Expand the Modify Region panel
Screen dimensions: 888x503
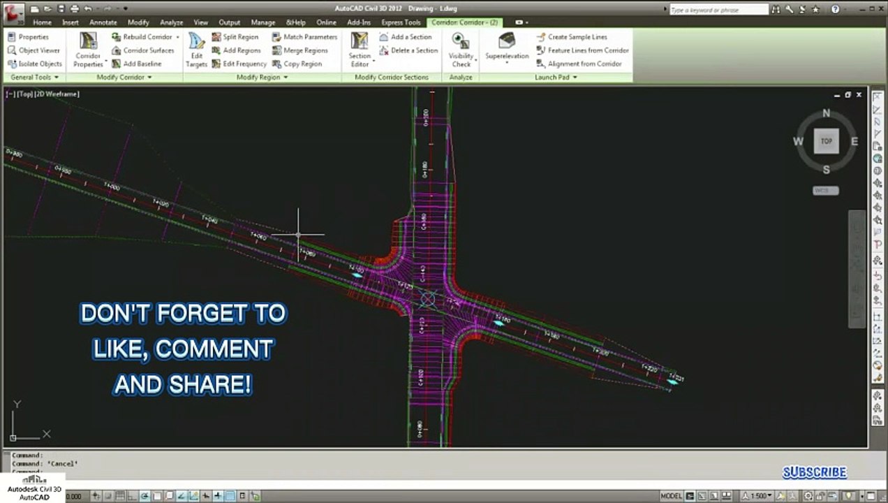pos(262,78)
